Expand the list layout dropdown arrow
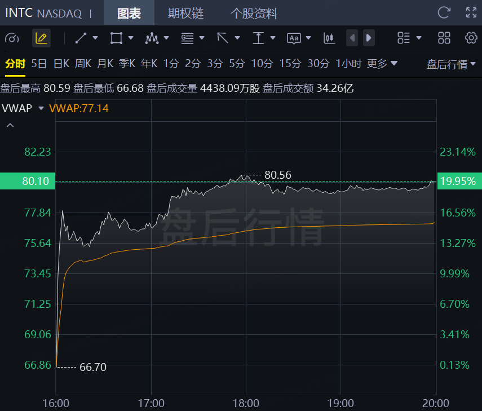Viewport: 482px width, 411px height. coord(419,38)
